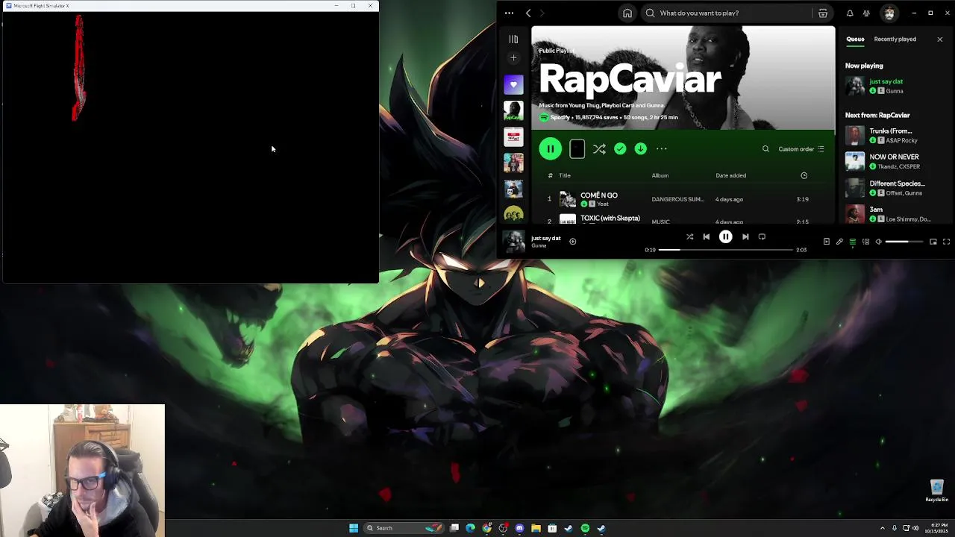This screenshot has height=537, width=955.
Task: Open the playlist more options ellipsis
Action: point(661,149)
